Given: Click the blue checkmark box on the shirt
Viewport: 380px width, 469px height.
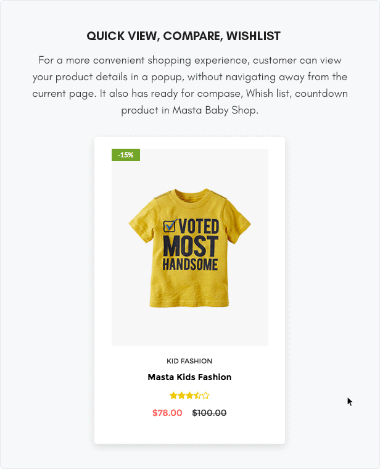Looking at the screenshot, I should 170,225.
